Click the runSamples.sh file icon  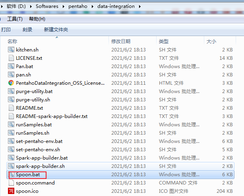click(x=11, y=133)
